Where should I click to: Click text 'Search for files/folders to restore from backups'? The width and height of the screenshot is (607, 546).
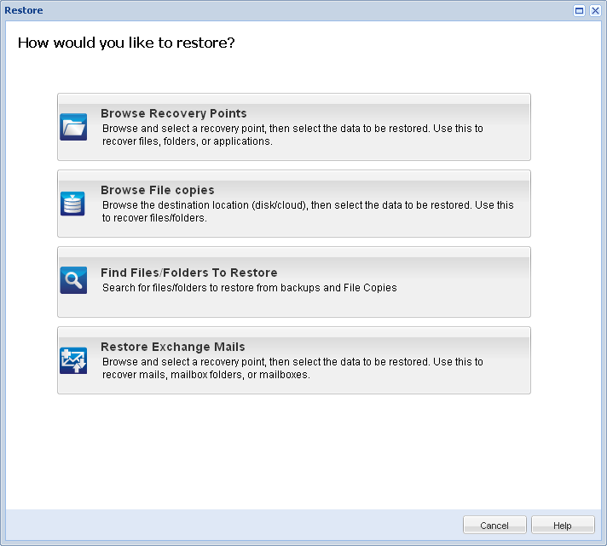tap(211, 287)
